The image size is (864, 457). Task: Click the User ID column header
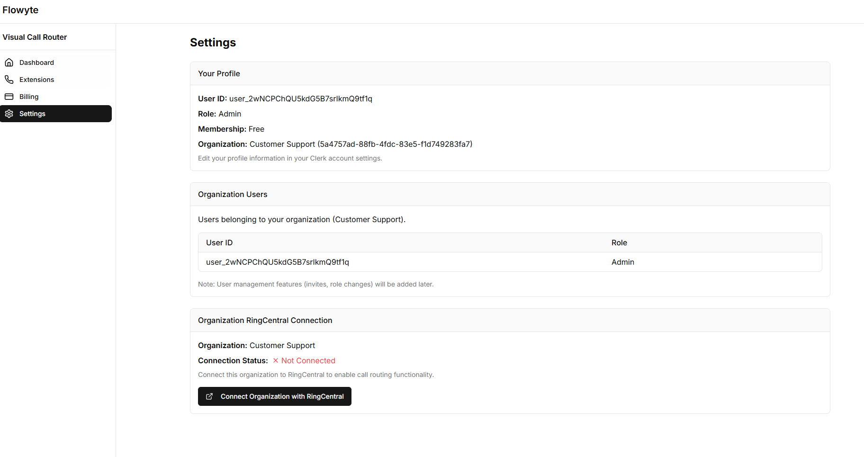click(219, 243)
